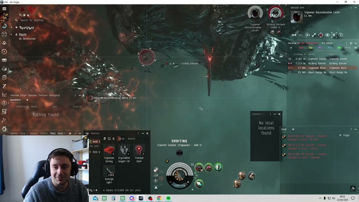Open Chrome from the Windows taskbar
This screenshot has height=202, width=359.
pos(159,198)
